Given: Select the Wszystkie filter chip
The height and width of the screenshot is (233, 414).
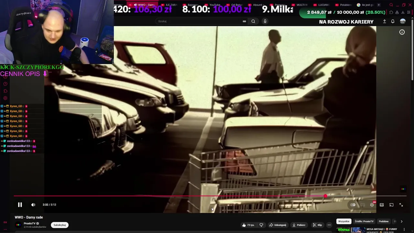Looking at the screenshot, I should pyautogui.click(x=344, y=221).
